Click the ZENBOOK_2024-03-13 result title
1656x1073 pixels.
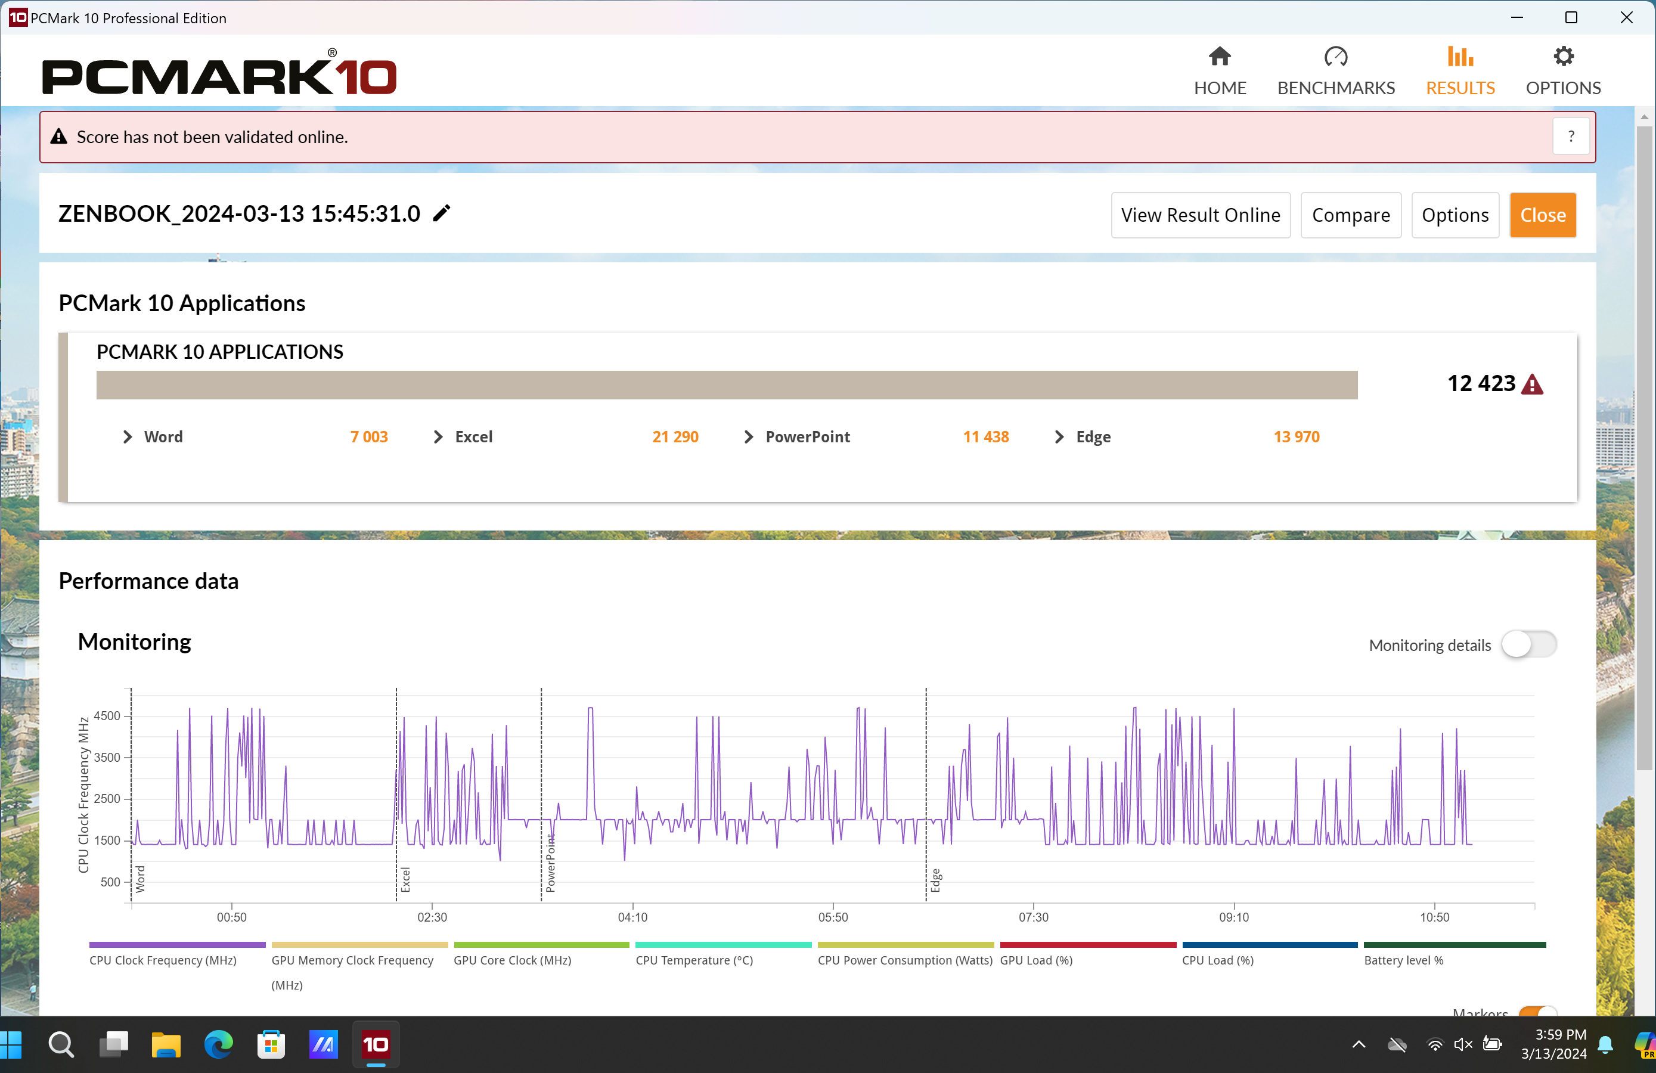click(240, 213)
